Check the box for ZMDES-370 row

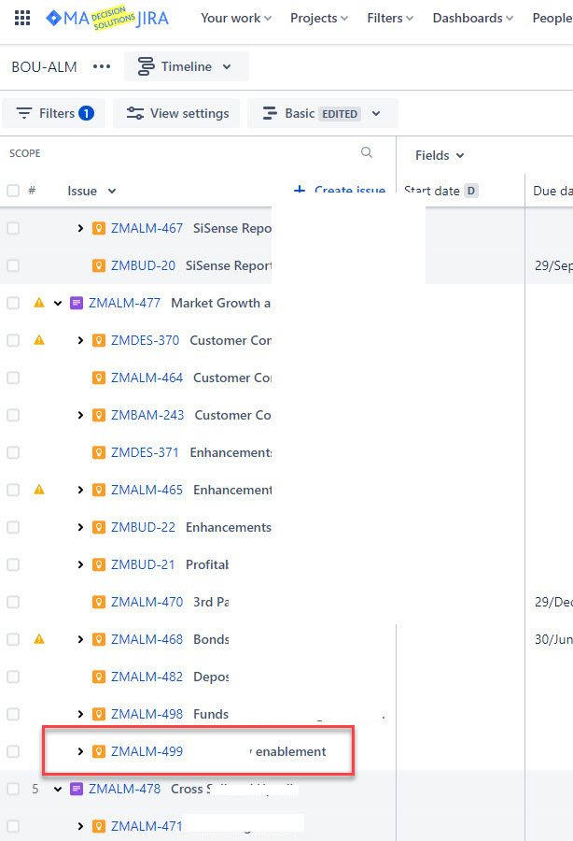coord(13,340)
